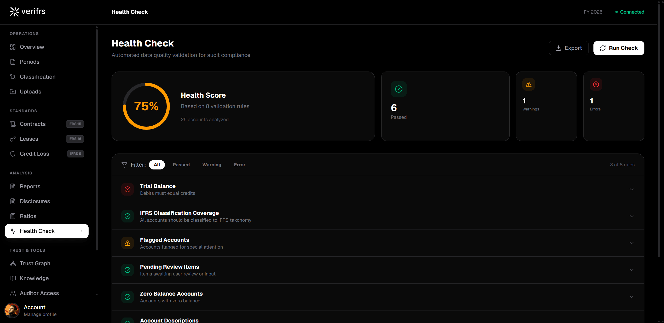The width and height of the screenshot is (664, 323).
Task: Click the Flagged Accounts warning triangle icon
Action: click(128, 243)
